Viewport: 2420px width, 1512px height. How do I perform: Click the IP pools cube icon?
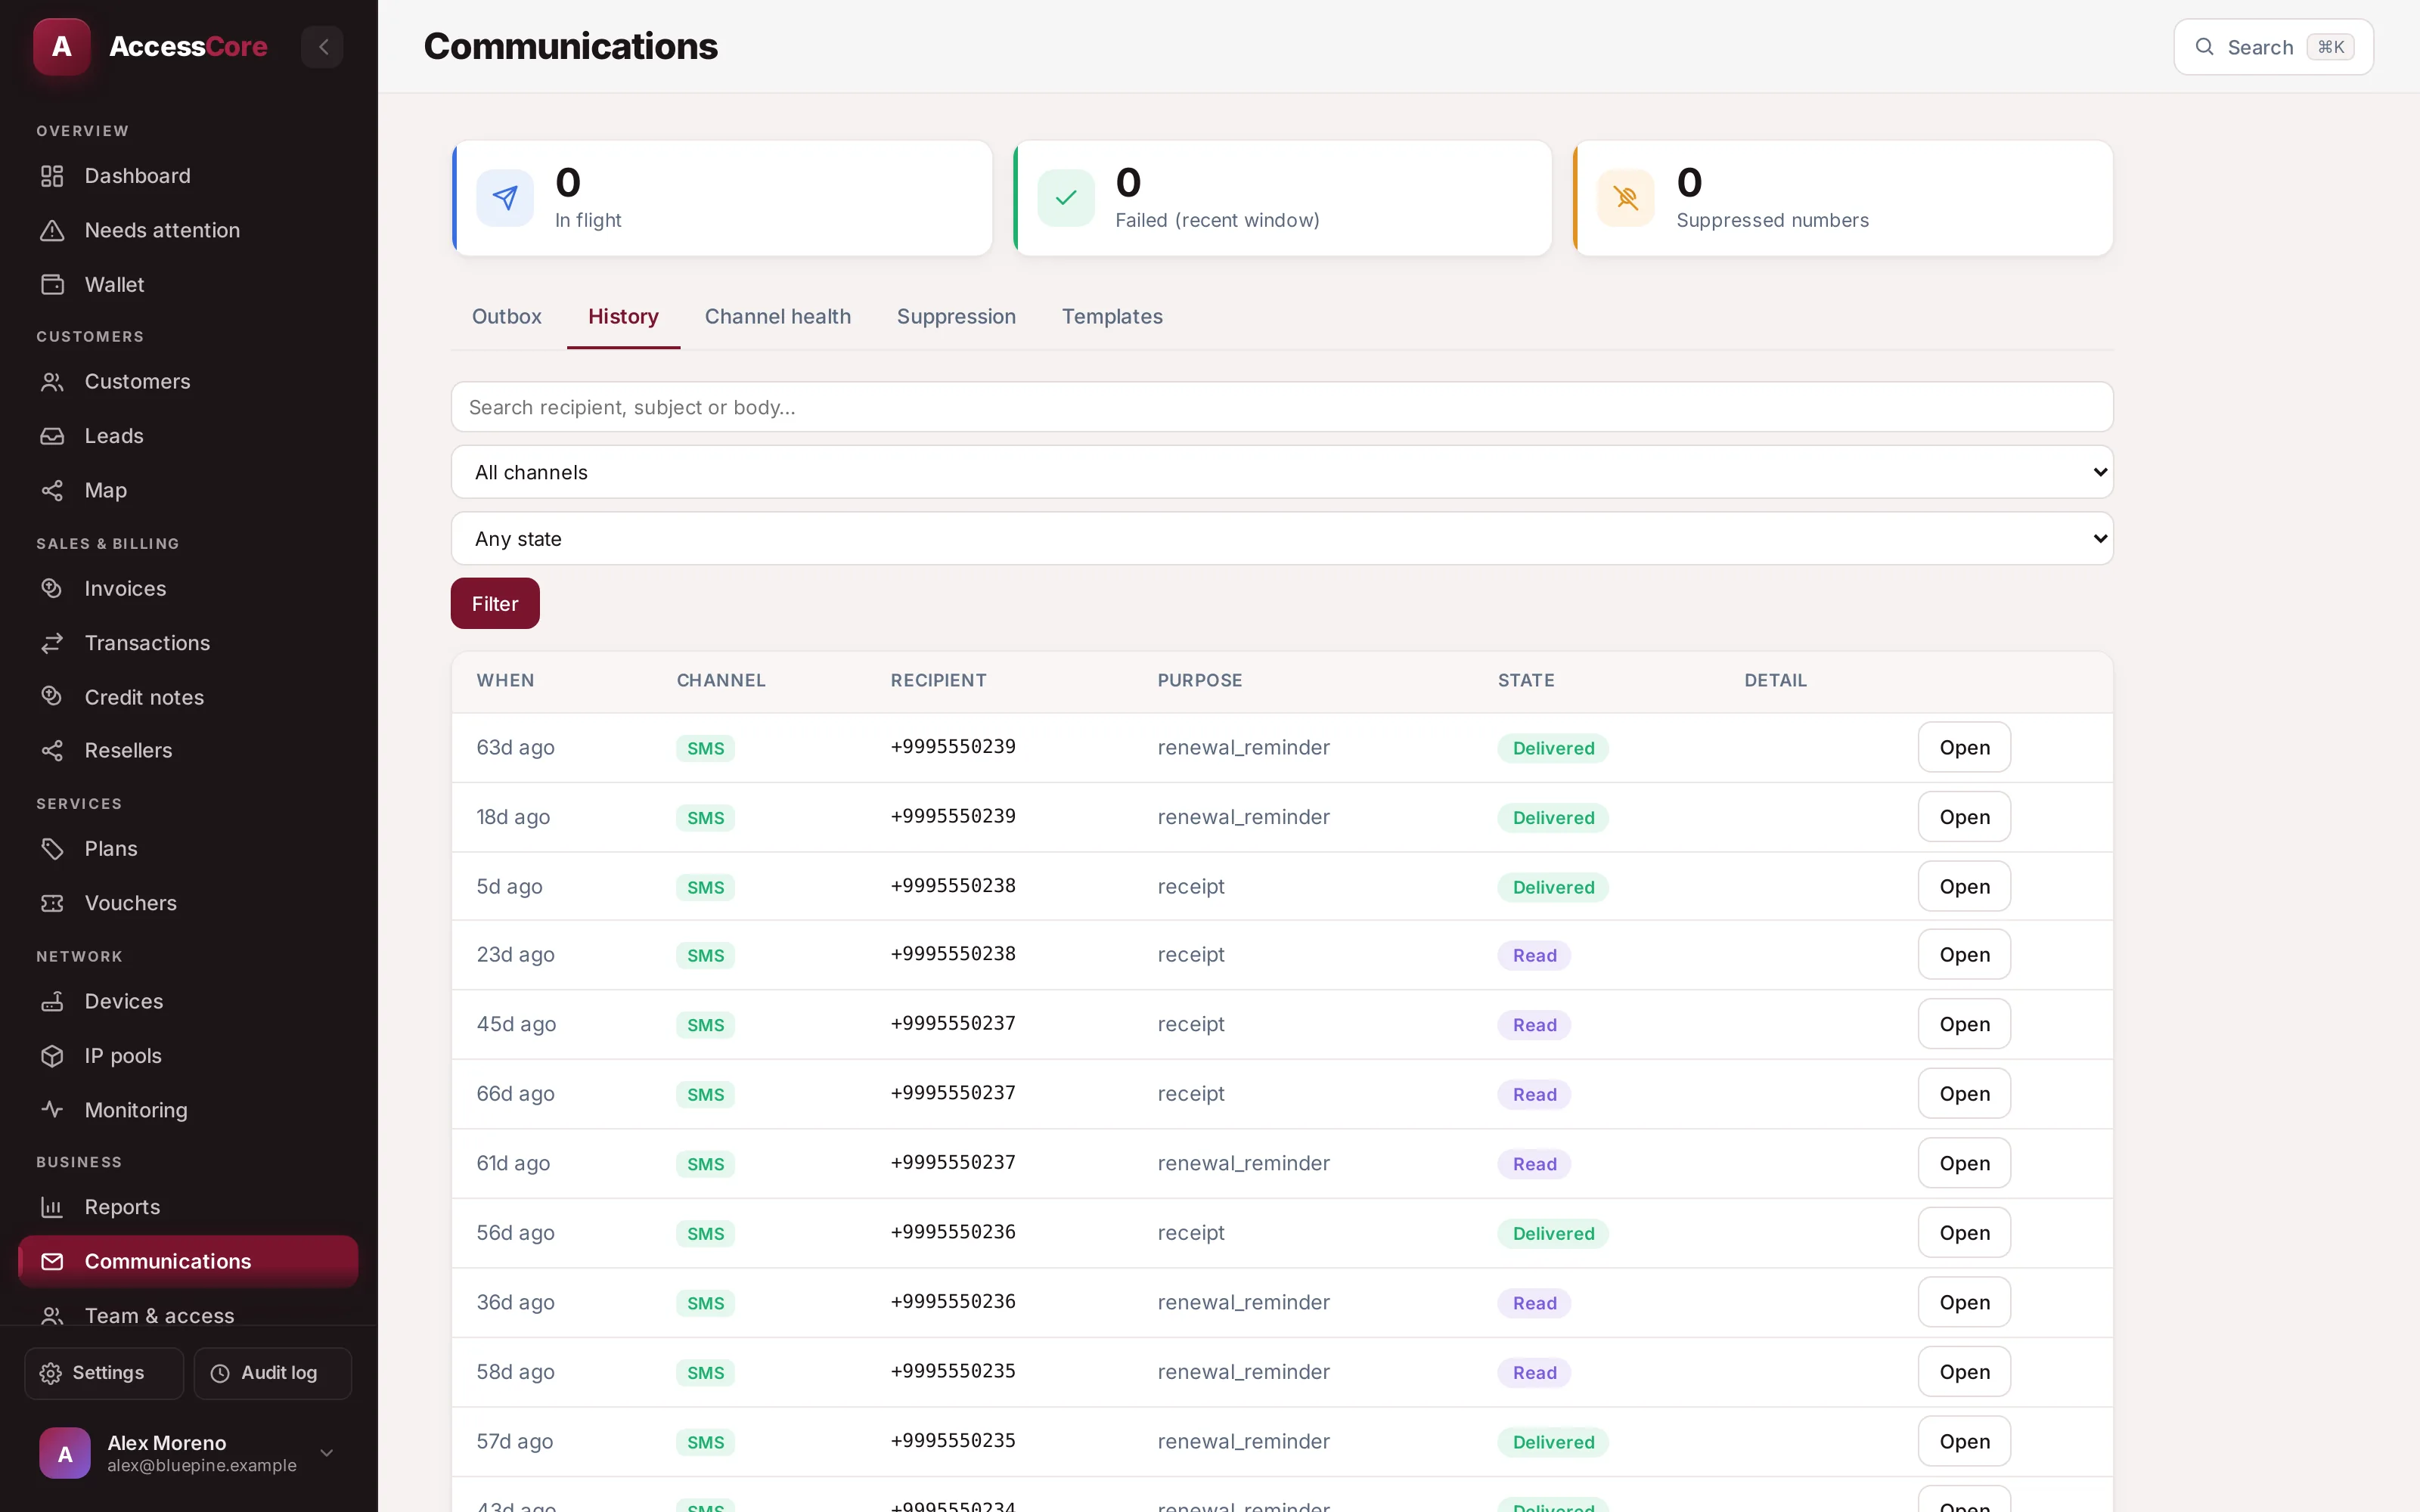pyautogui.click(x=52, y=1056)
